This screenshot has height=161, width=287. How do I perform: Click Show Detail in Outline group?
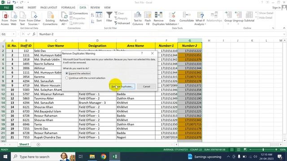[264, 13]
